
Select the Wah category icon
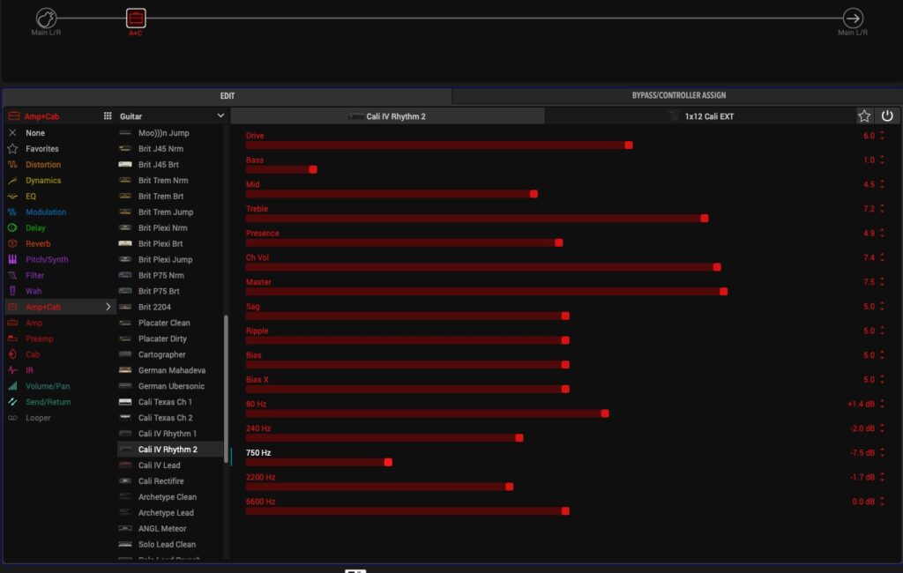click(12, 291)
